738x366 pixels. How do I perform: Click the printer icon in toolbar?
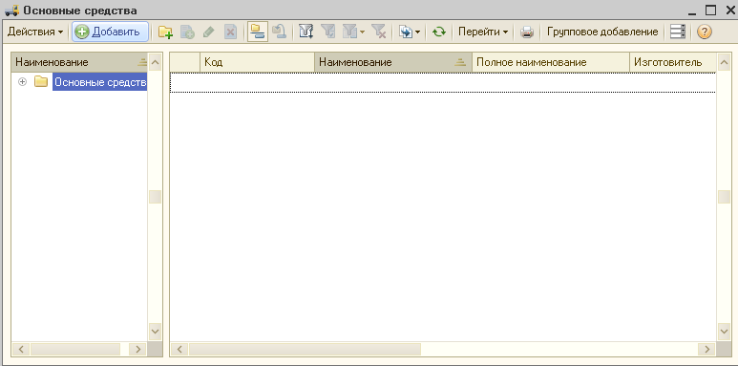pyautogui.click(x=527, y=32)
